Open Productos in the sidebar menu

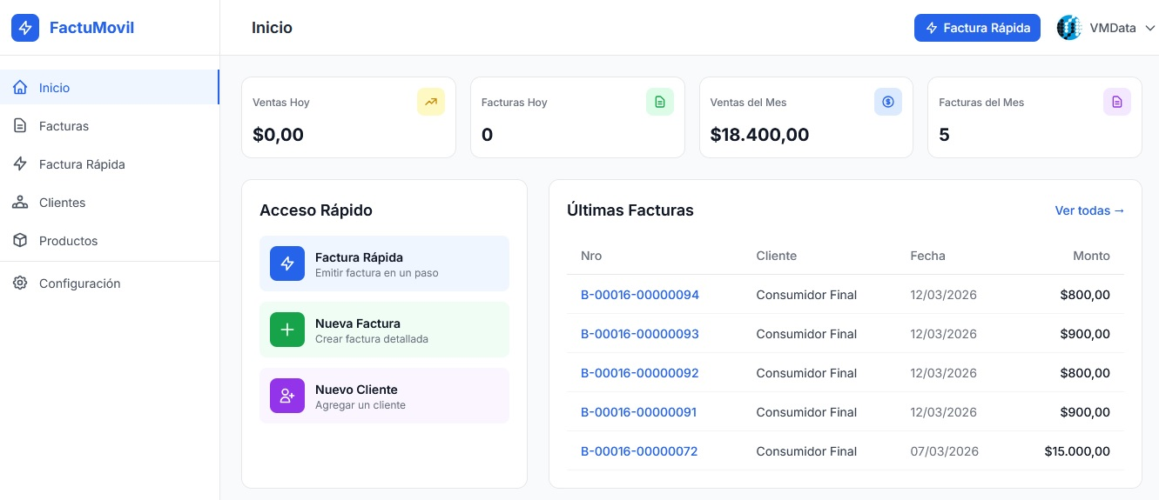click(110, 241)
